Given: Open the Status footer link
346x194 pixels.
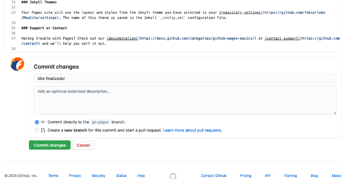Looking at the screenshot, I should [x=121, y=176].
